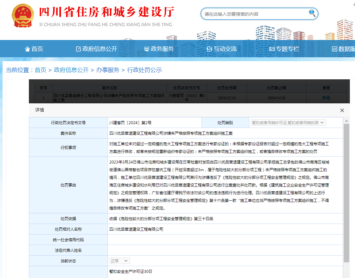
Task: Expand the 当前状态 dropdown showing 正常
Action: click(119, 261)
